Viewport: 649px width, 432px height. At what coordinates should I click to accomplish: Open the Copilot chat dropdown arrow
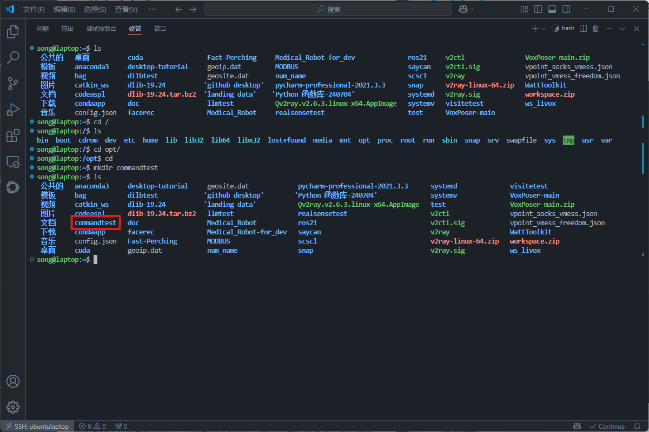(x=473, y=9)
